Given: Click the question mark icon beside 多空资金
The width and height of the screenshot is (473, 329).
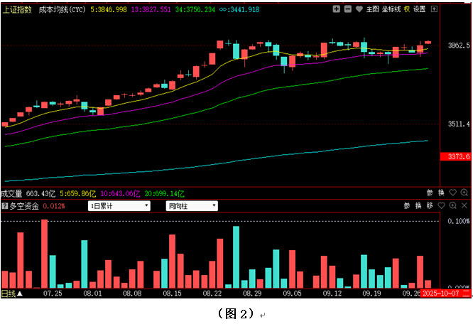Looking at the screenshot, I should [4, 206].
